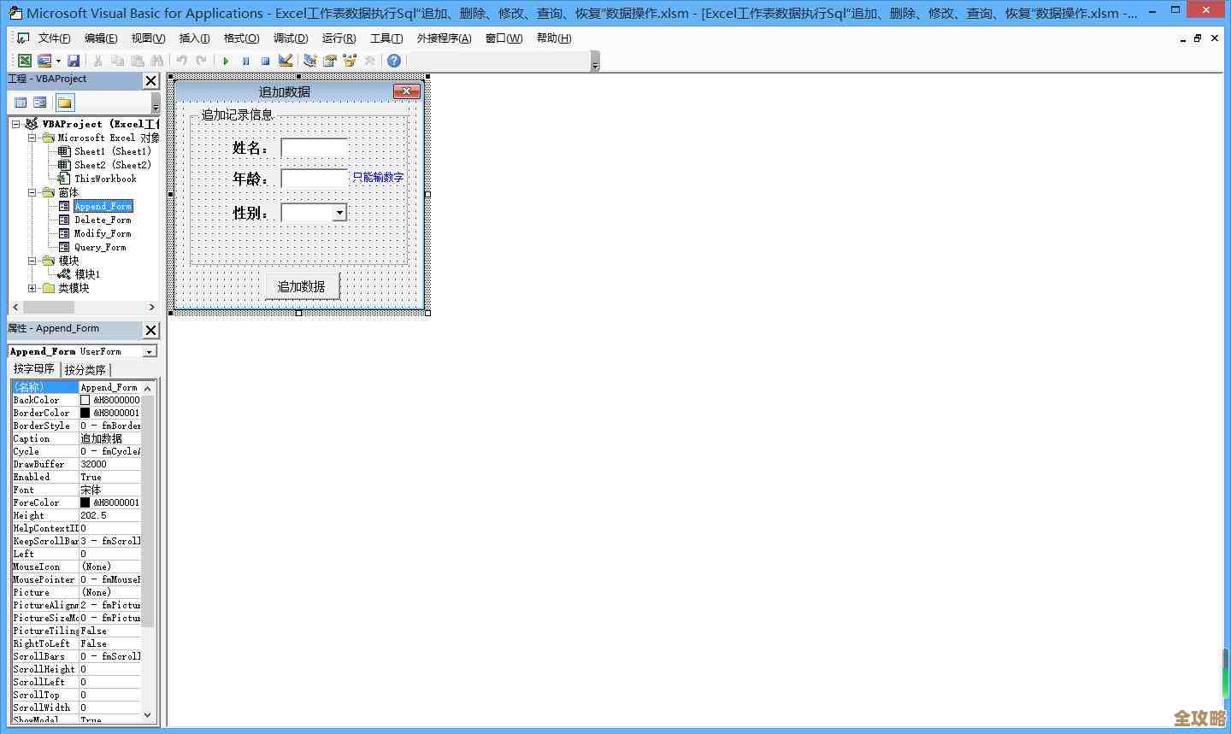The height and width of the screenshot is (734, 1231).
Task: Select Delete_Form in the project tree
Action: click(x=102, y=220)
